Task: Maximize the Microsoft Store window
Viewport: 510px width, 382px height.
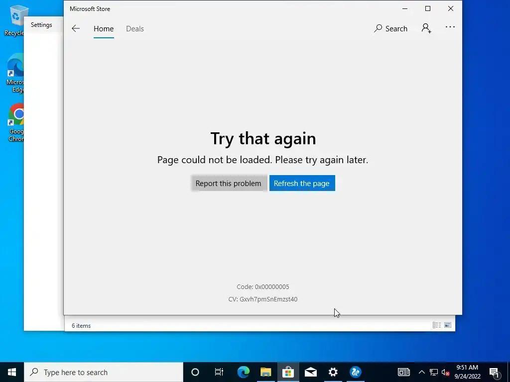Action: (x=428, y=9)
